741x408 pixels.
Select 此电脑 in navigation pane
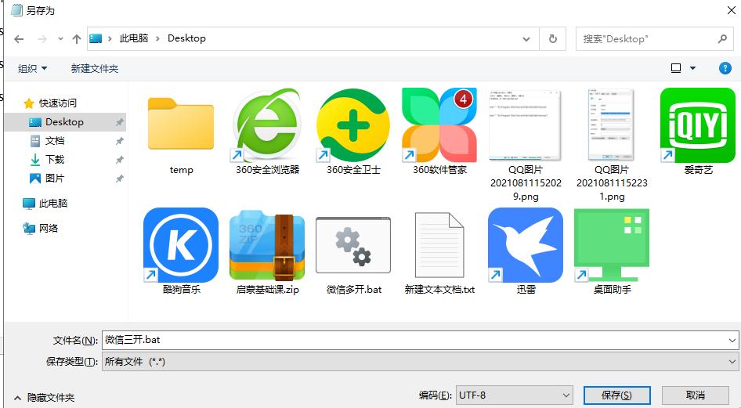(x=53, y=204)
